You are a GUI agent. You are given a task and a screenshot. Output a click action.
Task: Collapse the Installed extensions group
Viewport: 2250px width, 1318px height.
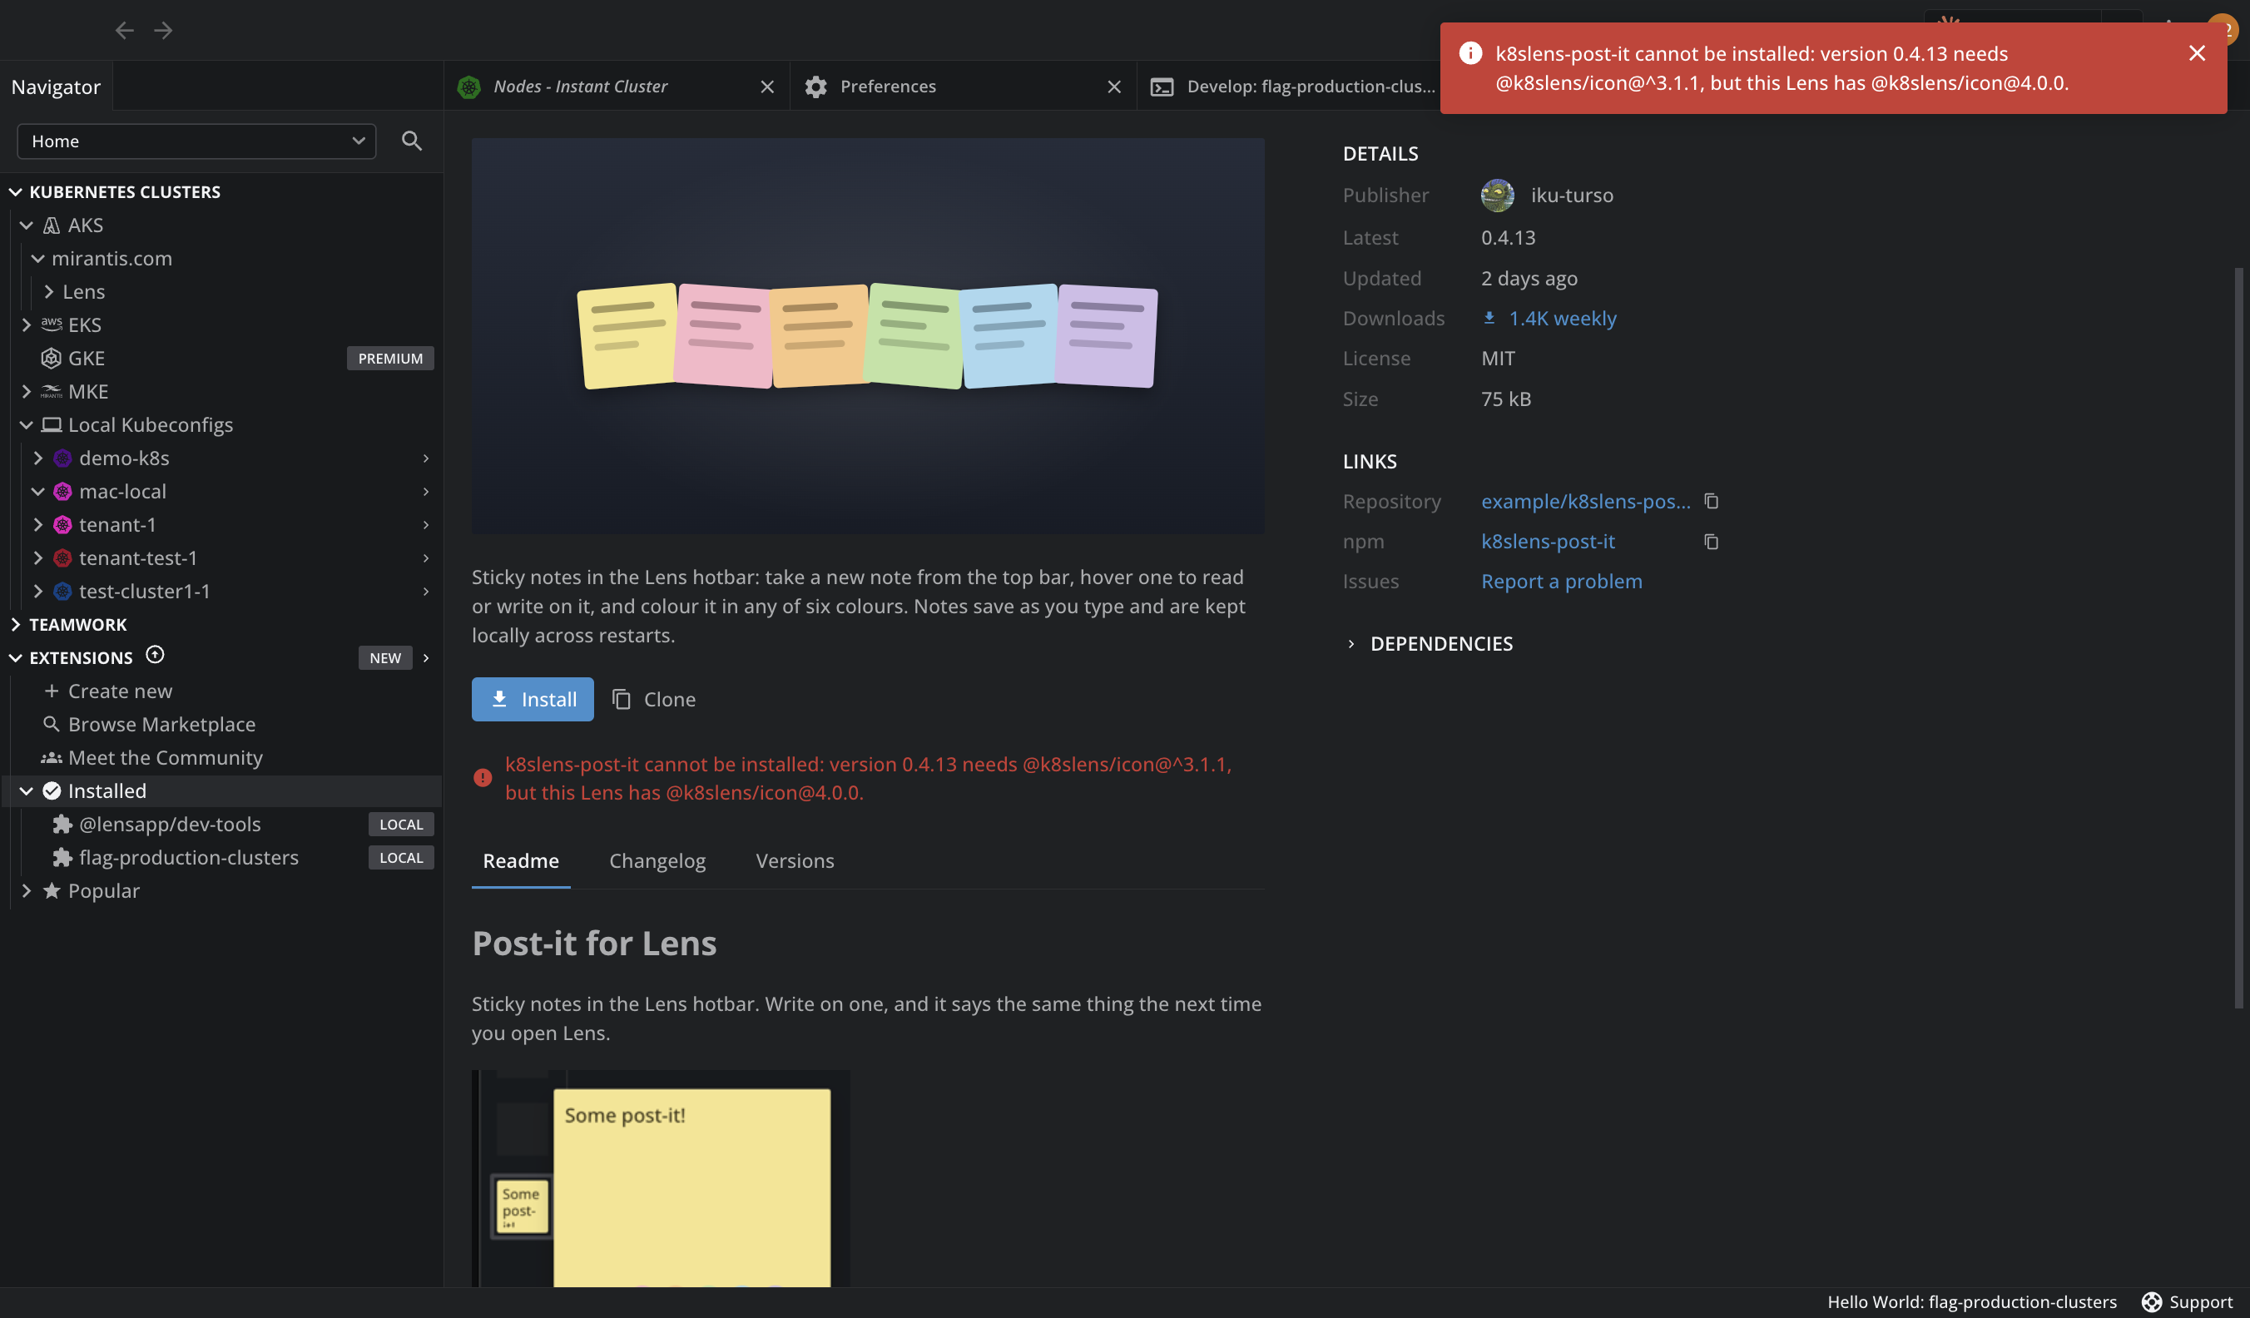(26, 791)
